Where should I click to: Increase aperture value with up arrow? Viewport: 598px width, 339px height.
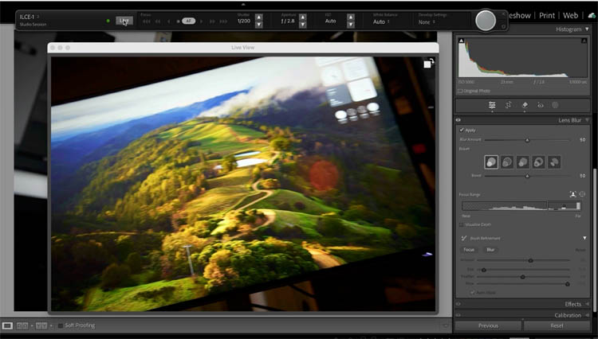coord(303,18)
